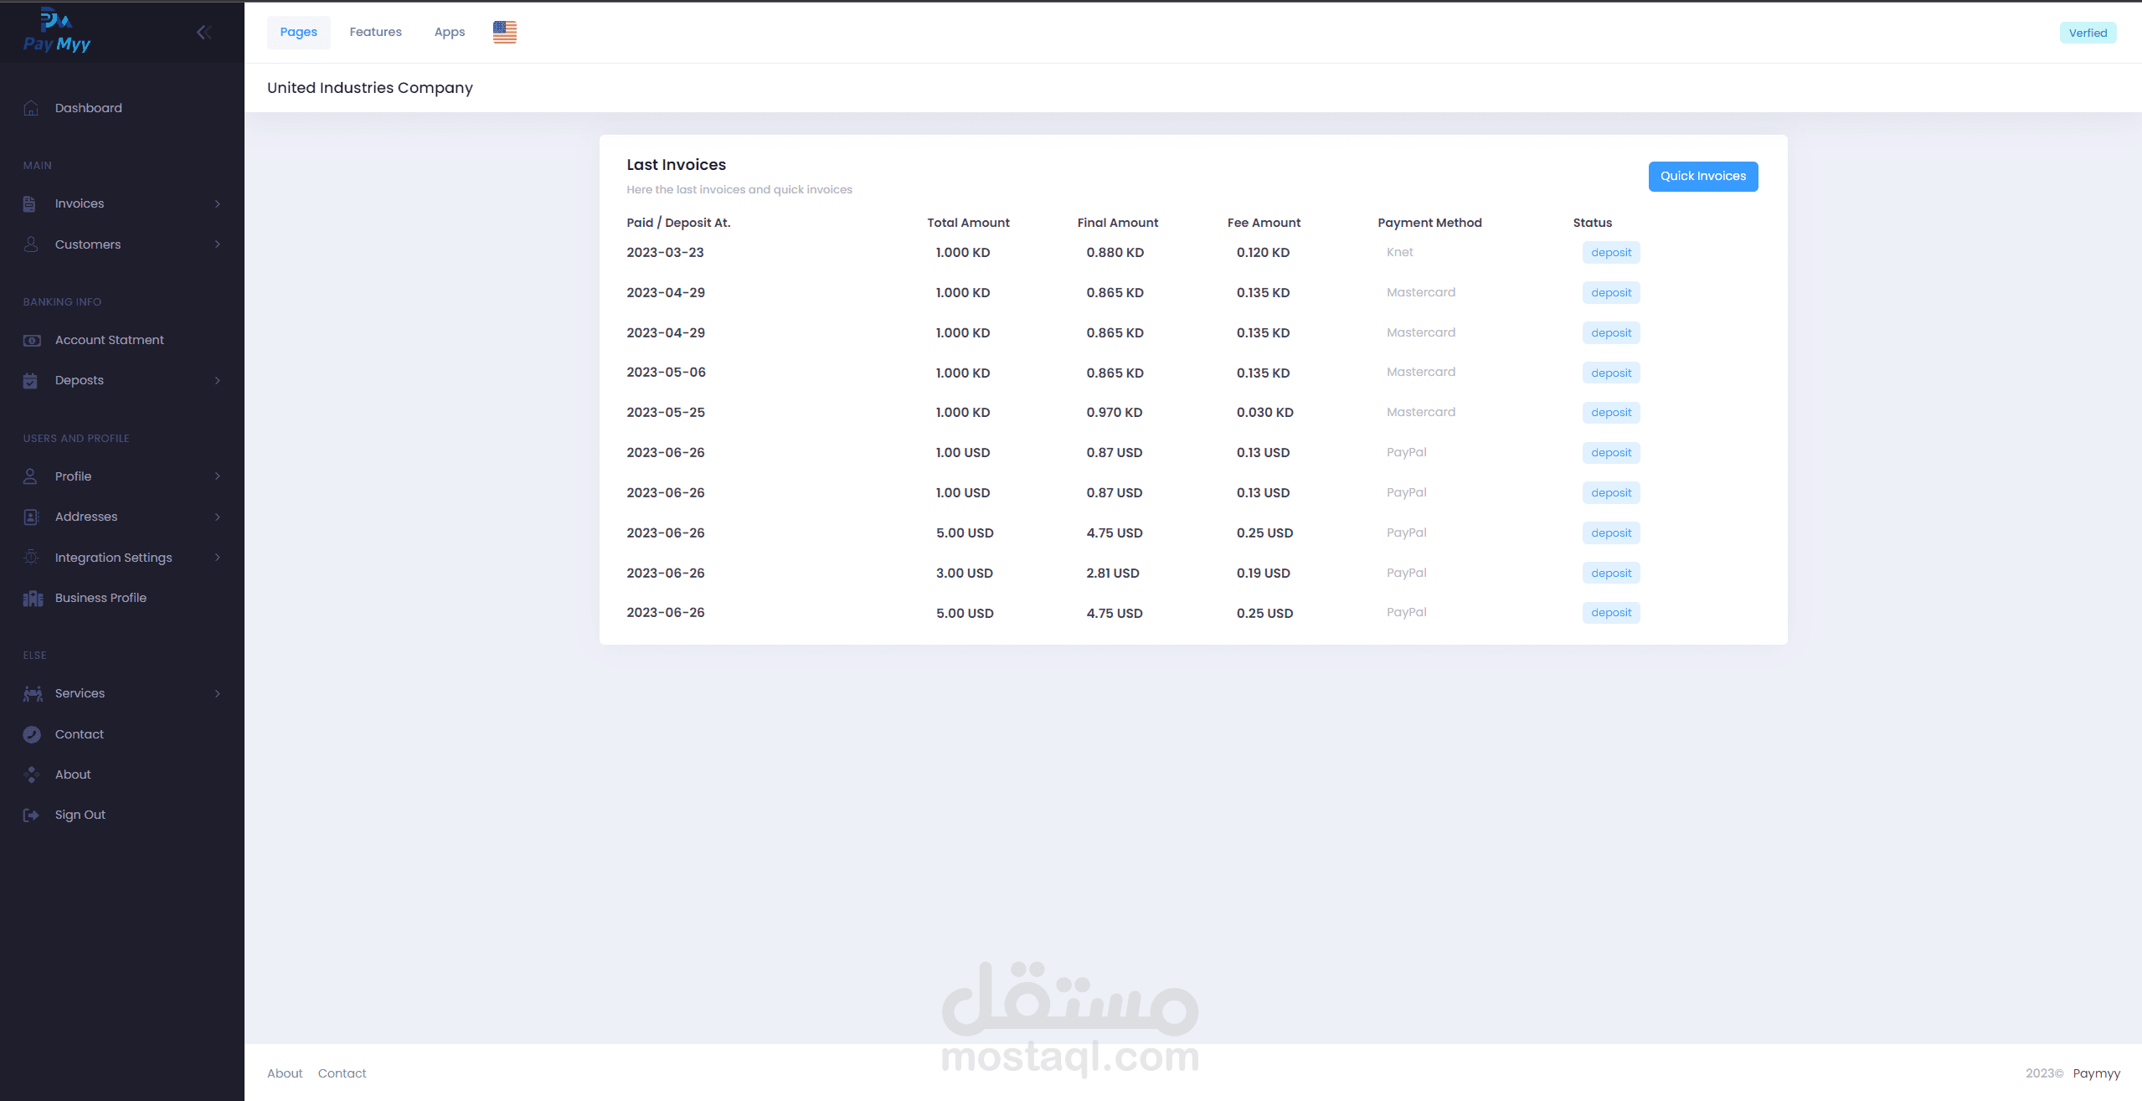
Task: Click the Business Profile buildings icon
Action: (x=32, y=598)
